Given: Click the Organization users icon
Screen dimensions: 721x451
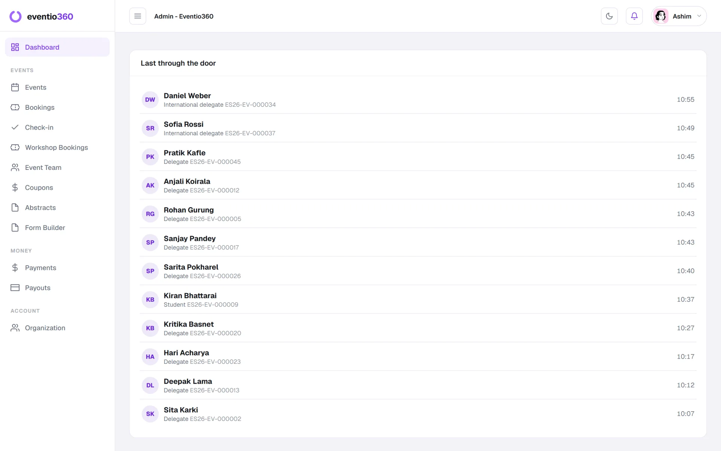Looking at the screenshot, I should click(15, 328).
